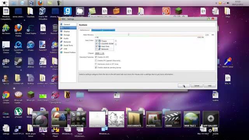Screen dimensions: 249x140
Task: Open the GAMES dock tile
Action: coord(60,119)
